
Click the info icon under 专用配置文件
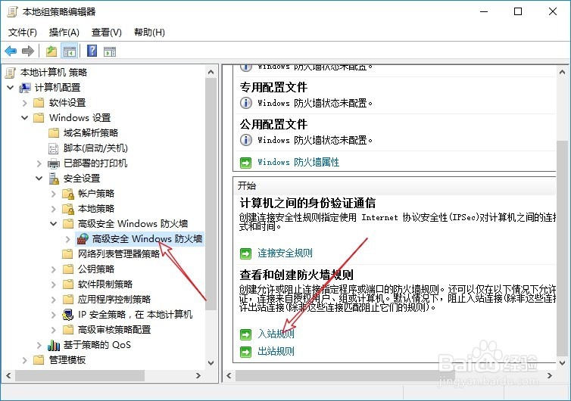click(246, 103)
